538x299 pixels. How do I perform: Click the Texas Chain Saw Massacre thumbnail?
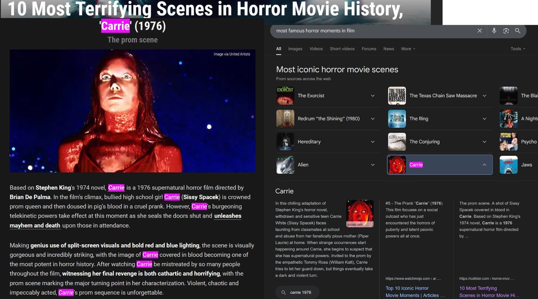[x=397, y=96]
